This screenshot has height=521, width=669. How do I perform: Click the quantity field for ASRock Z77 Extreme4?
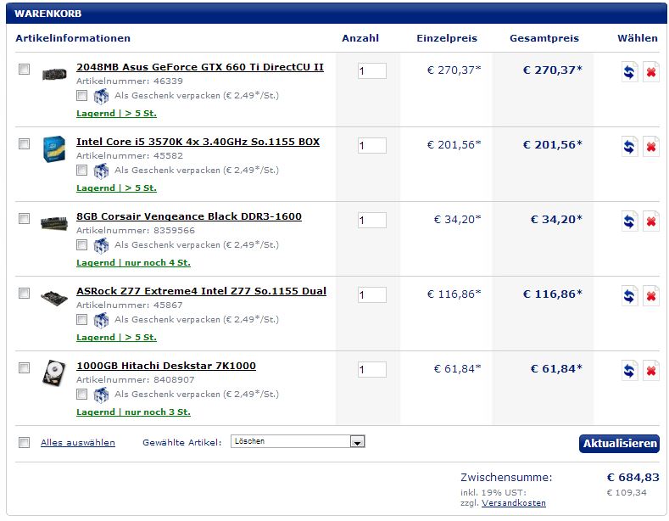click(x=372, y=295)
